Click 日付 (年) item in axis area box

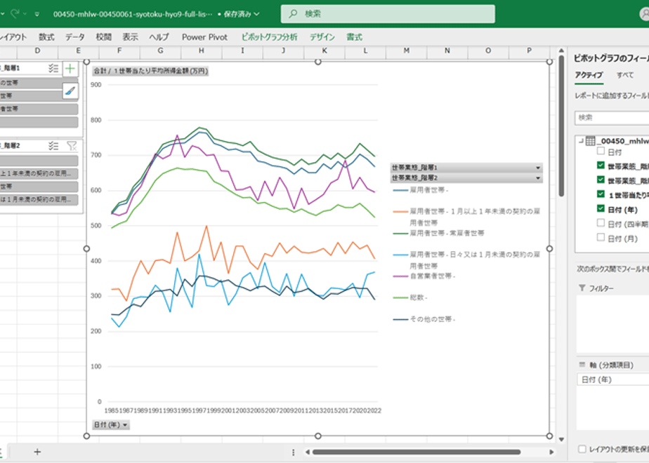pos(613,380)
